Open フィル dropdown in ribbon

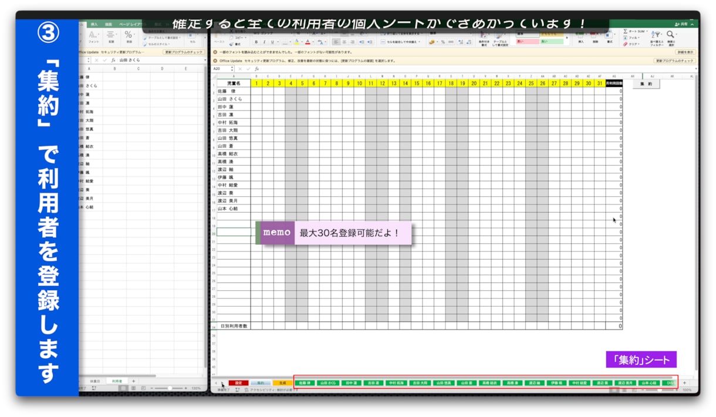(x=632, y=38)
